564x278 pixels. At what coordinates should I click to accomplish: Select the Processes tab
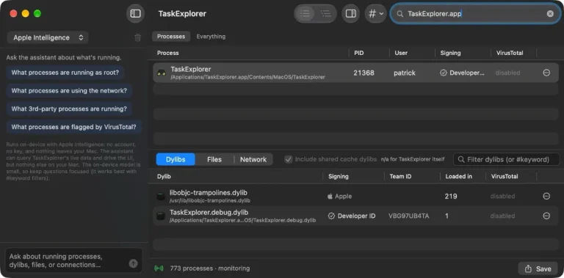(x=171, y=36)
